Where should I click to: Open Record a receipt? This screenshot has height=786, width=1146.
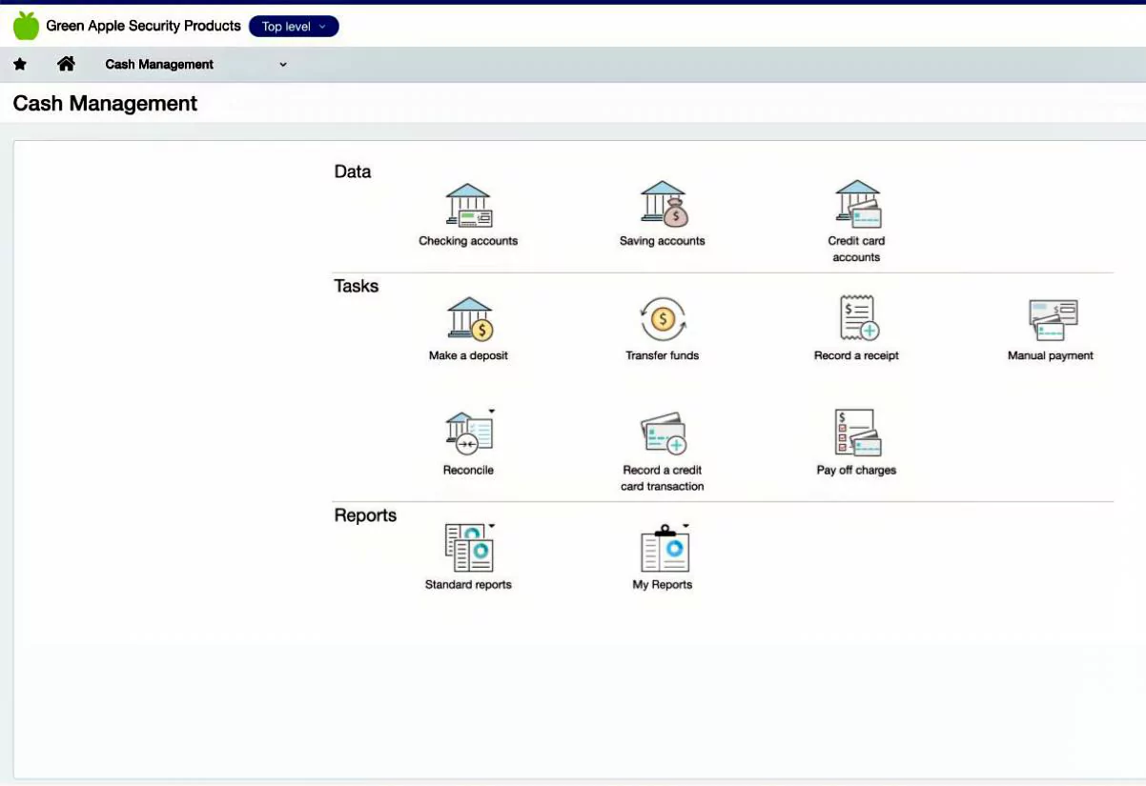(x=856, y=320)
